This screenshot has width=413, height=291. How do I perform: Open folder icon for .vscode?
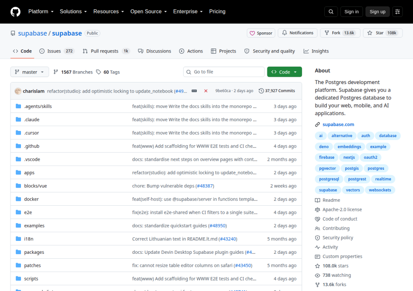(x=18, y=159)
